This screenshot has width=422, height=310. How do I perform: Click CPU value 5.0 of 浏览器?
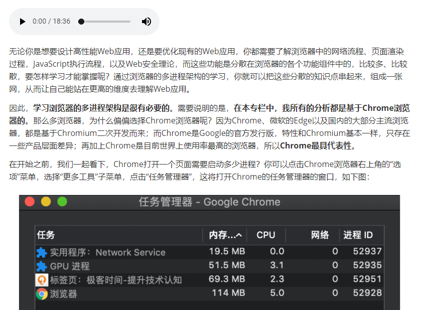[x=277, y=293]
